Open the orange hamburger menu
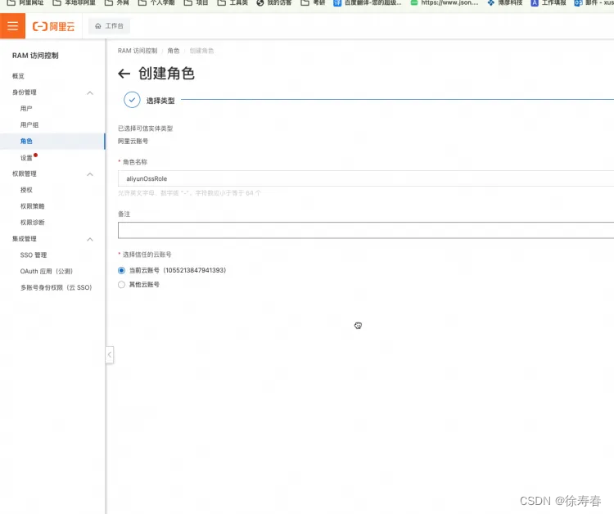Viewport: 614px width, 514px height. click(12, 26)
